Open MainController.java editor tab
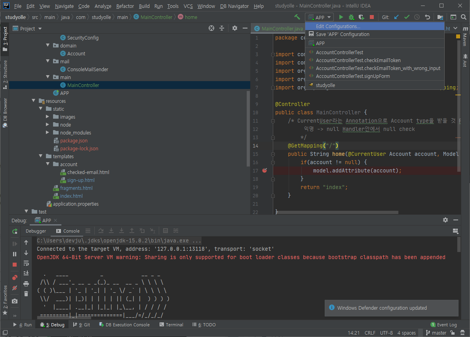The image size is (470, 337). point(278,28)
